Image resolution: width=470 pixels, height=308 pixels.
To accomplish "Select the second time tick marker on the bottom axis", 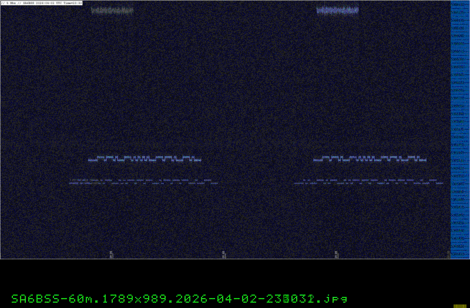I will point(223,254).
